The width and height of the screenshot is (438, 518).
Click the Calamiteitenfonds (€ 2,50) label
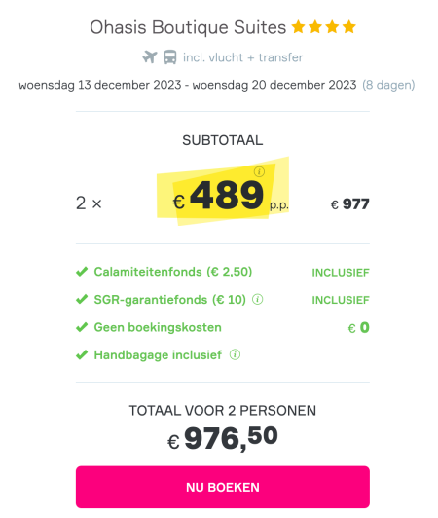coord(173,272)
